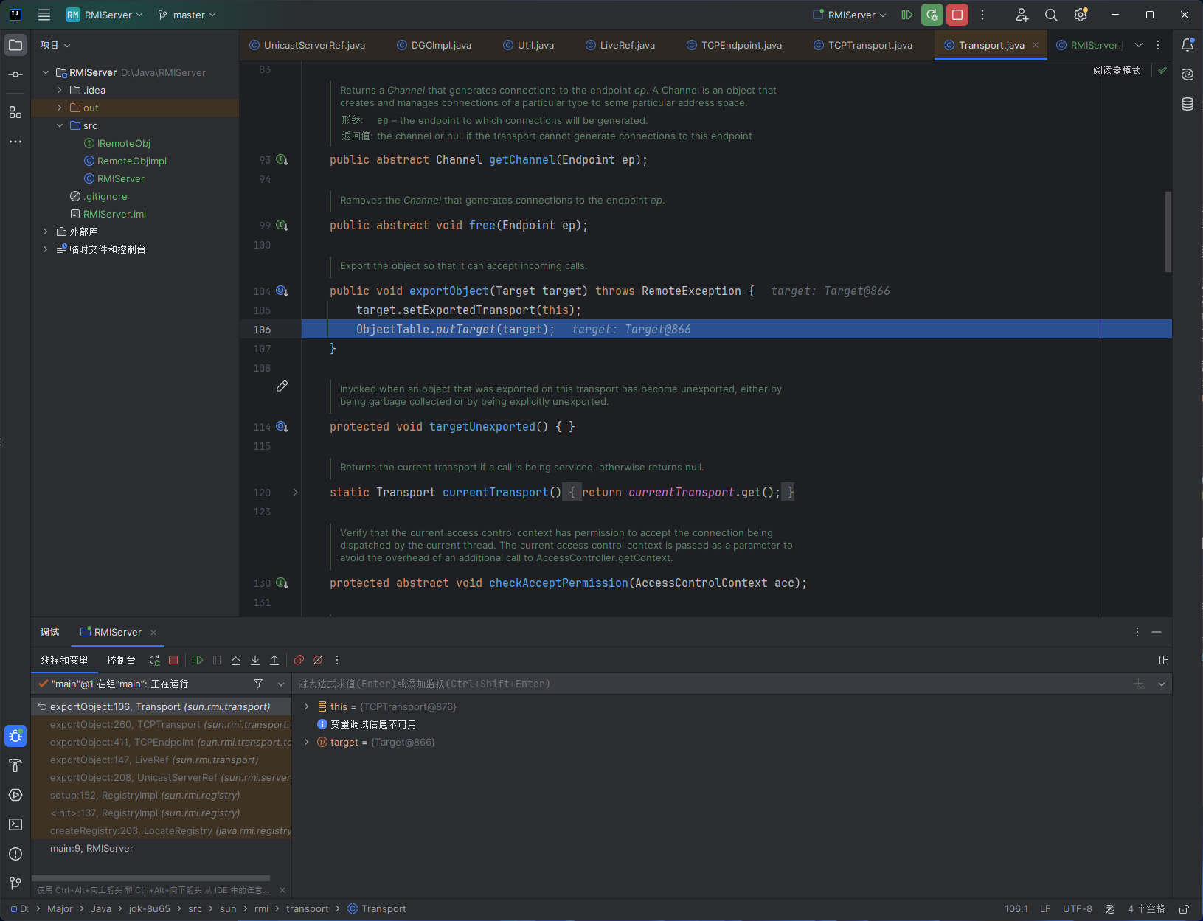Screen dimensions: 1203x921
Task: Open the Project tool window icon
Action: pyautogui.click(x=15, y=45)
